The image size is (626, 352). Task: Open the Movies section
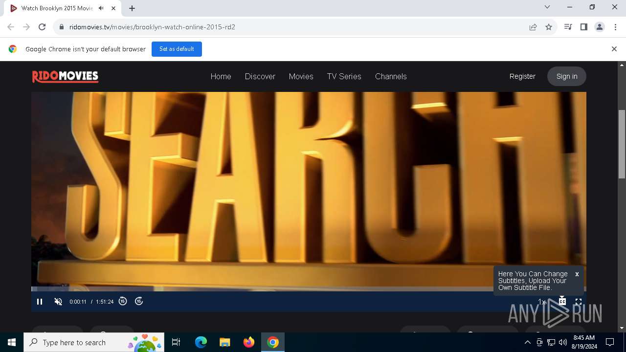point(301,76)
